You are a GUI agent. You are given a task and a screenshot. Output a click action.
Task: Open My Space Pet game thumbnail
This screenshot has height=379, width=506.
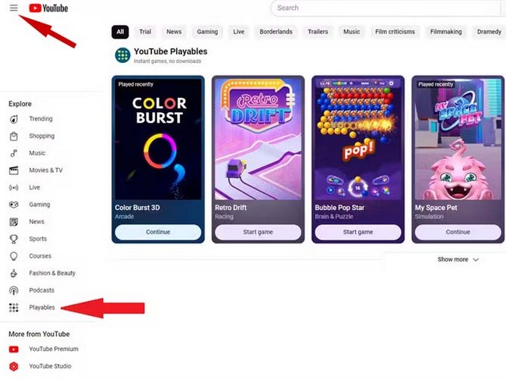[458, 139]
